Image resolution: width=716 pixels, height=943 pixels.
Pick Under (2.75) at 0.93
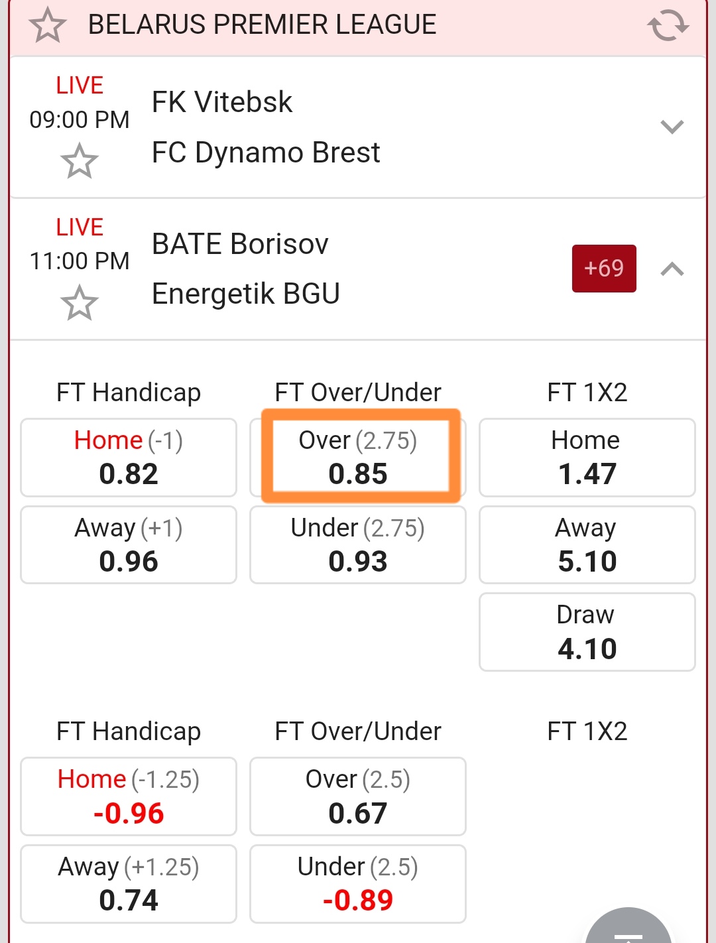pos(358,545)
